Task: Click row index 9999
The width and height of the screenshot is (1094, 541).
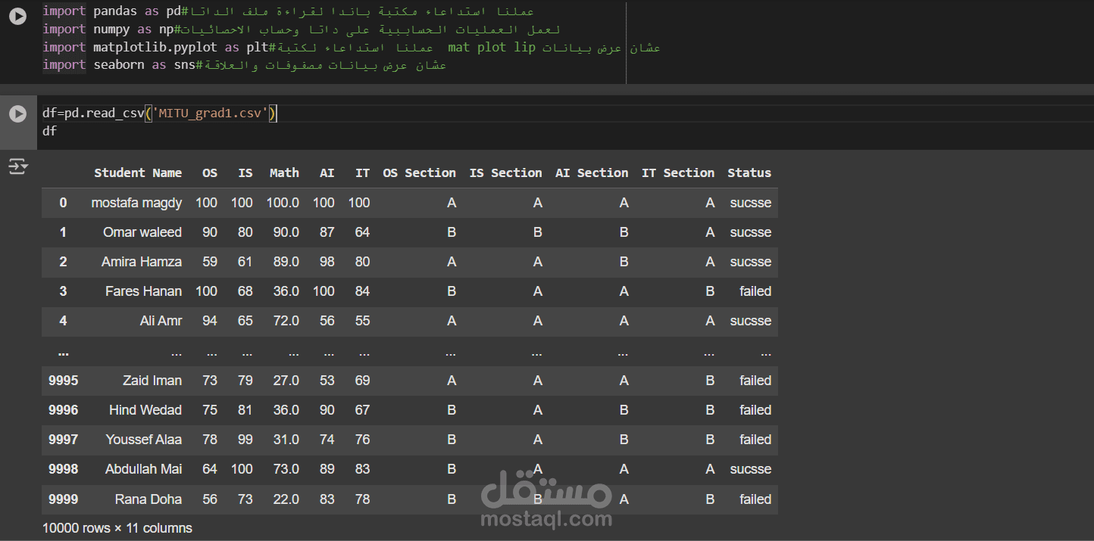Action: (x=63, y=499)
